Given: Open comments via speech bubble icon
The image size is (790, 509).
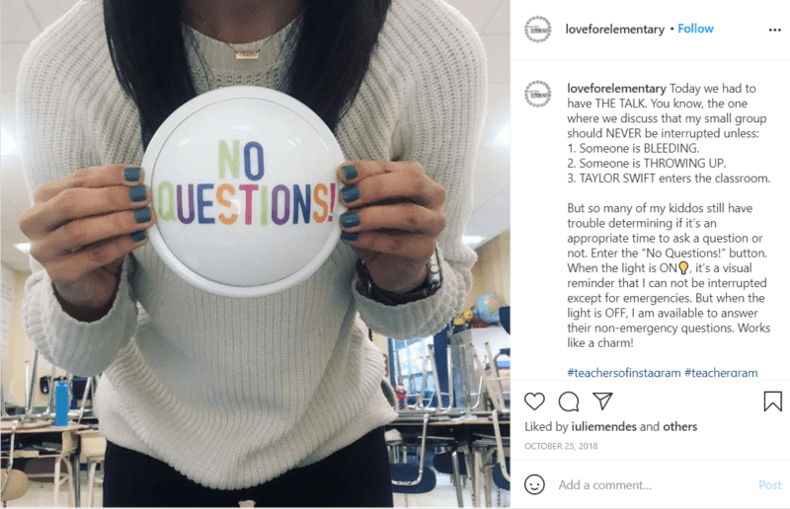Looking at the screenshot, I should click(x=569, y=401).
